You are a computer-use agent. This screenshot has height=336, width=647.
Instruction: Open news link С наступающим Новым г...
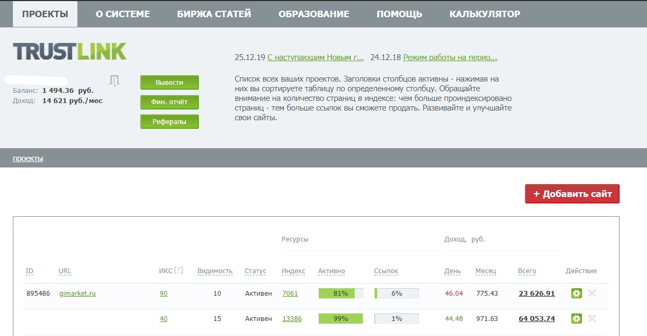[315, 57]
